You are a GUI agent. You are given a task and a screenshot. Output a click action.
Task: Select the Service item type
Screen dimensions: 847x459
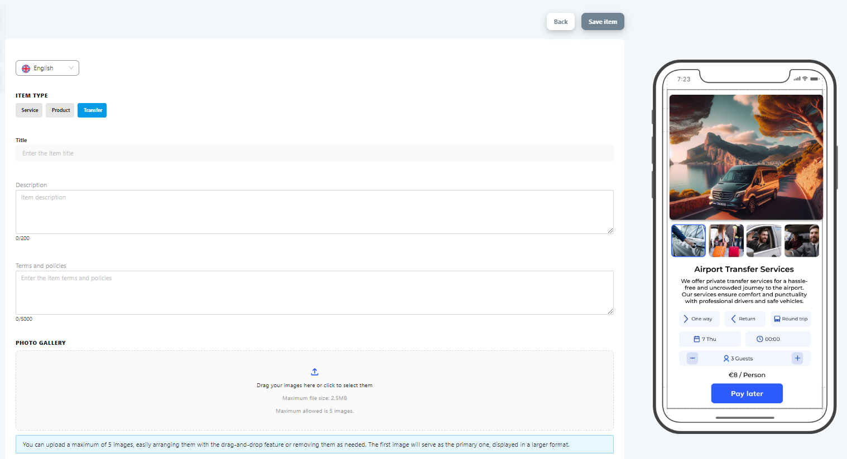coord(30,110)
